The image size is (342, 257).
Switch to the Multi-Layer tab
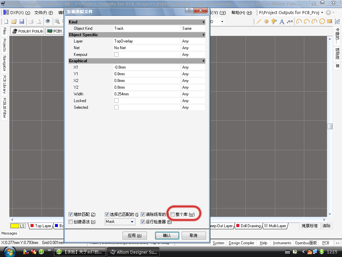click(x=276, y=226)
